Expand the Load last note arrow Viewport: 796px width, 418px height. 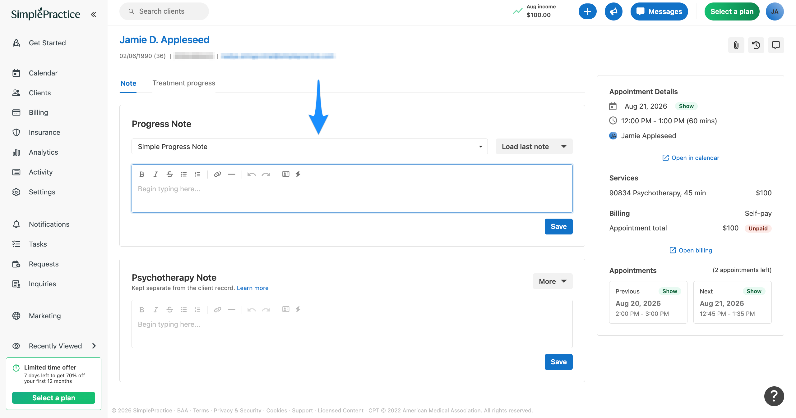[564, 147]
